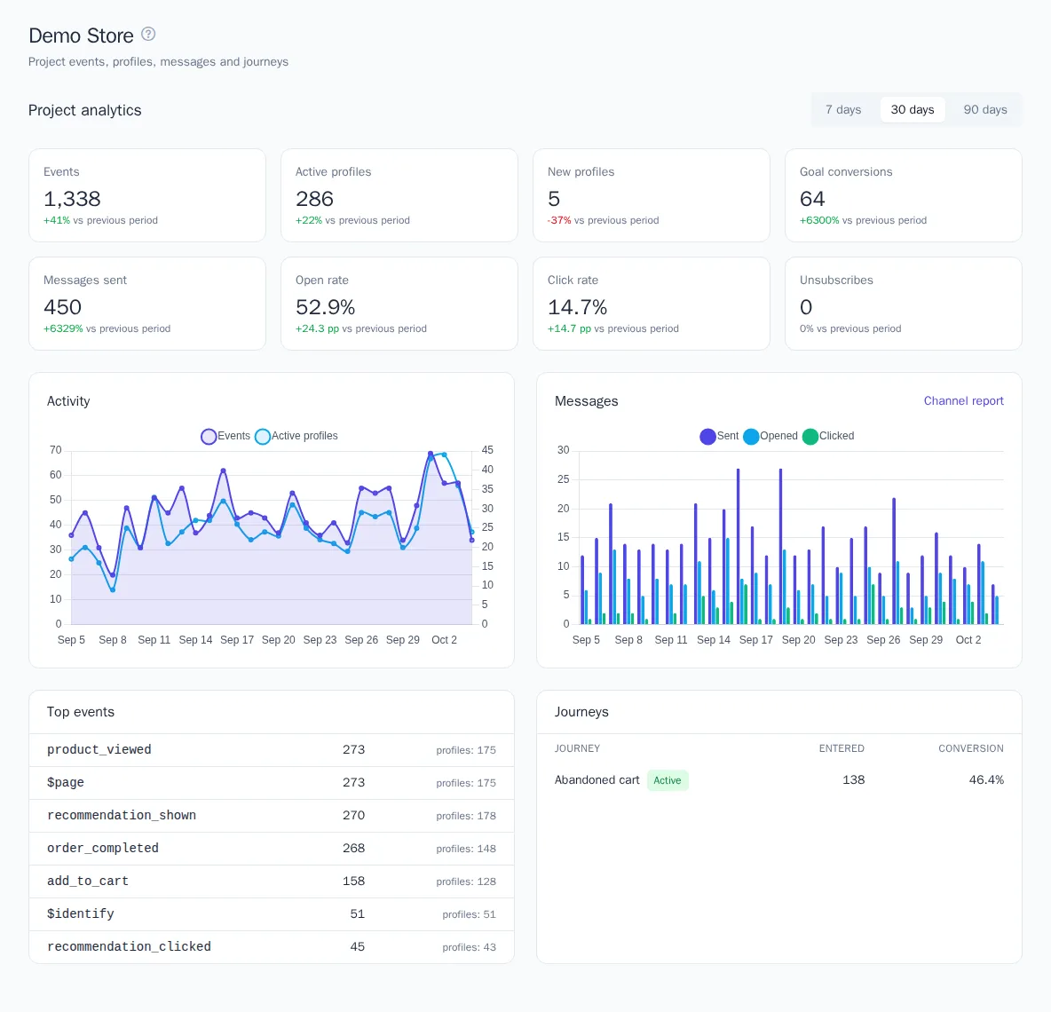Open the Channel report link
The height and width of the screenshot is (1012, 1051).
tap(963, 400)
